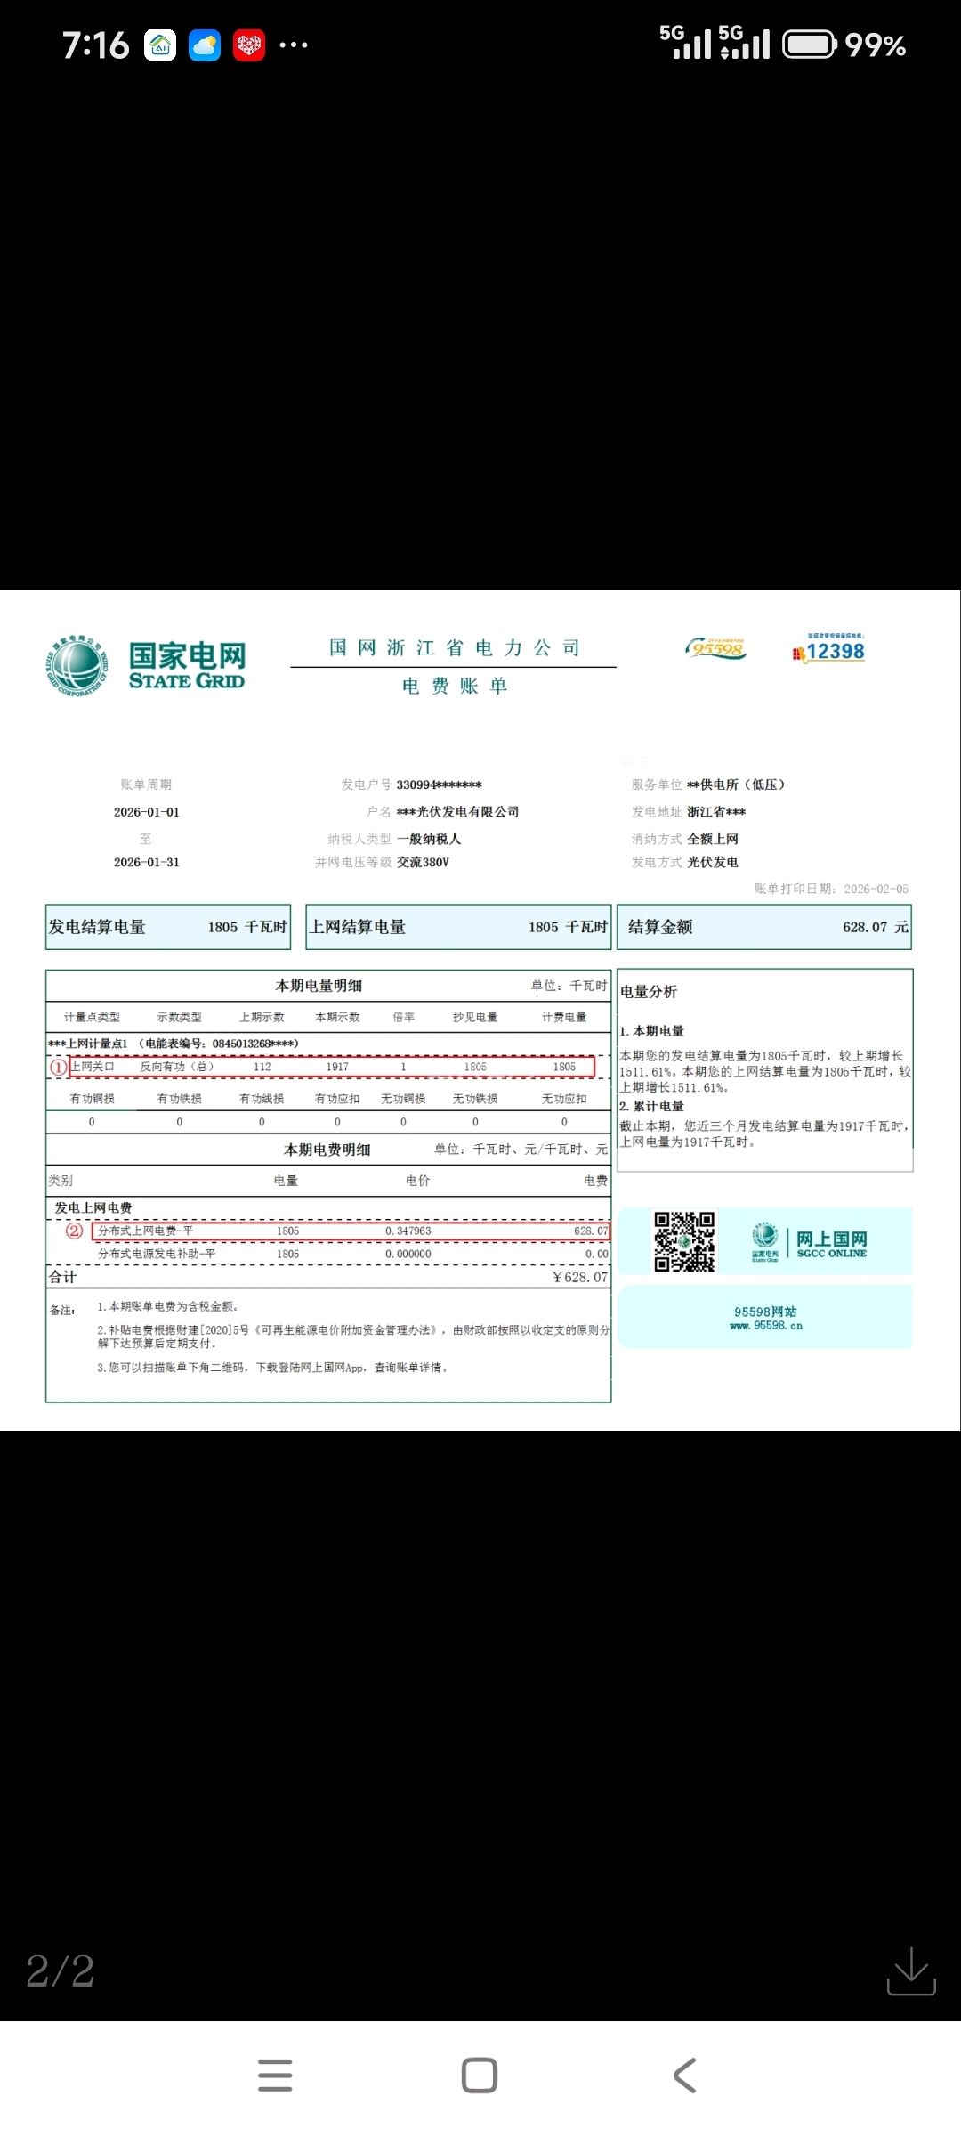Open the www.95598.cn website link
961x2137 pixels.
point(766,1325)
